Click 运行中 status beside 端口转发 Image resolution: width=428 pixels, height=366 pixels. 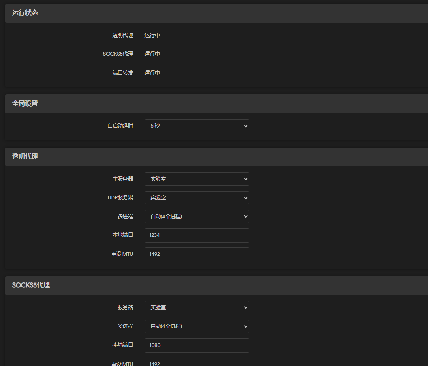(x=152, y=73)
